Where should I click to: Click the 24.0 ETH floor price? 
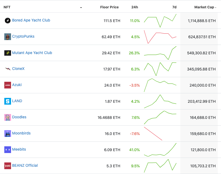point(112,85)
